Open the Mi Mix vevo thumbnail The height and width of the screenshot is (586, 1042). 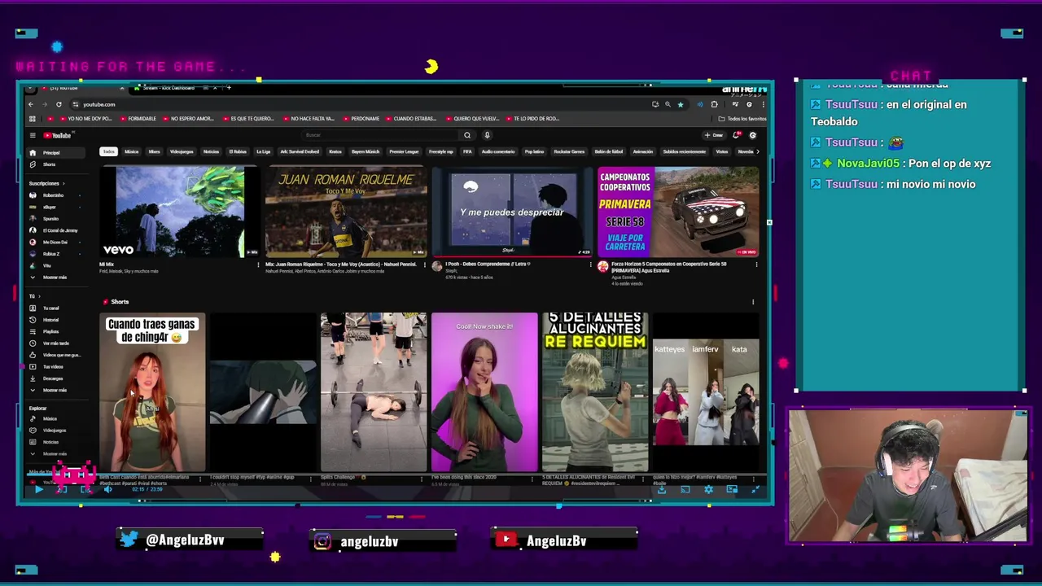[179, 212]
